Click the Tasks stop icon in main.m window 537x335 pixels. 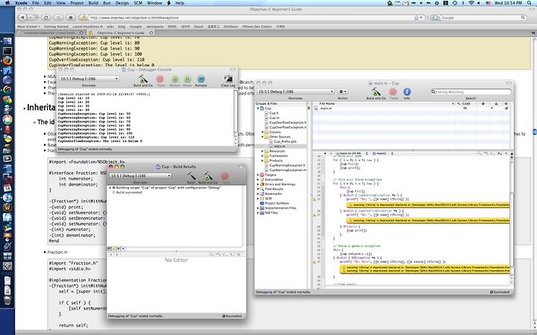[x=394, y=93]
